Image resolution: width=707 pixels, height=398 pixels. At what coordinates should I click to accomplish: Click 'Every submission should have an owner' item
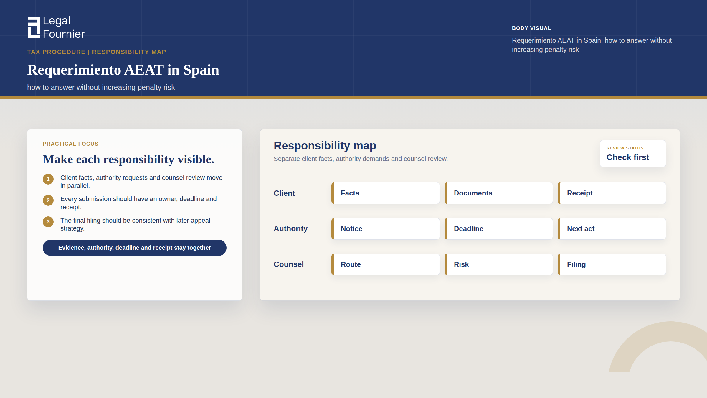(x=138, y=203)
